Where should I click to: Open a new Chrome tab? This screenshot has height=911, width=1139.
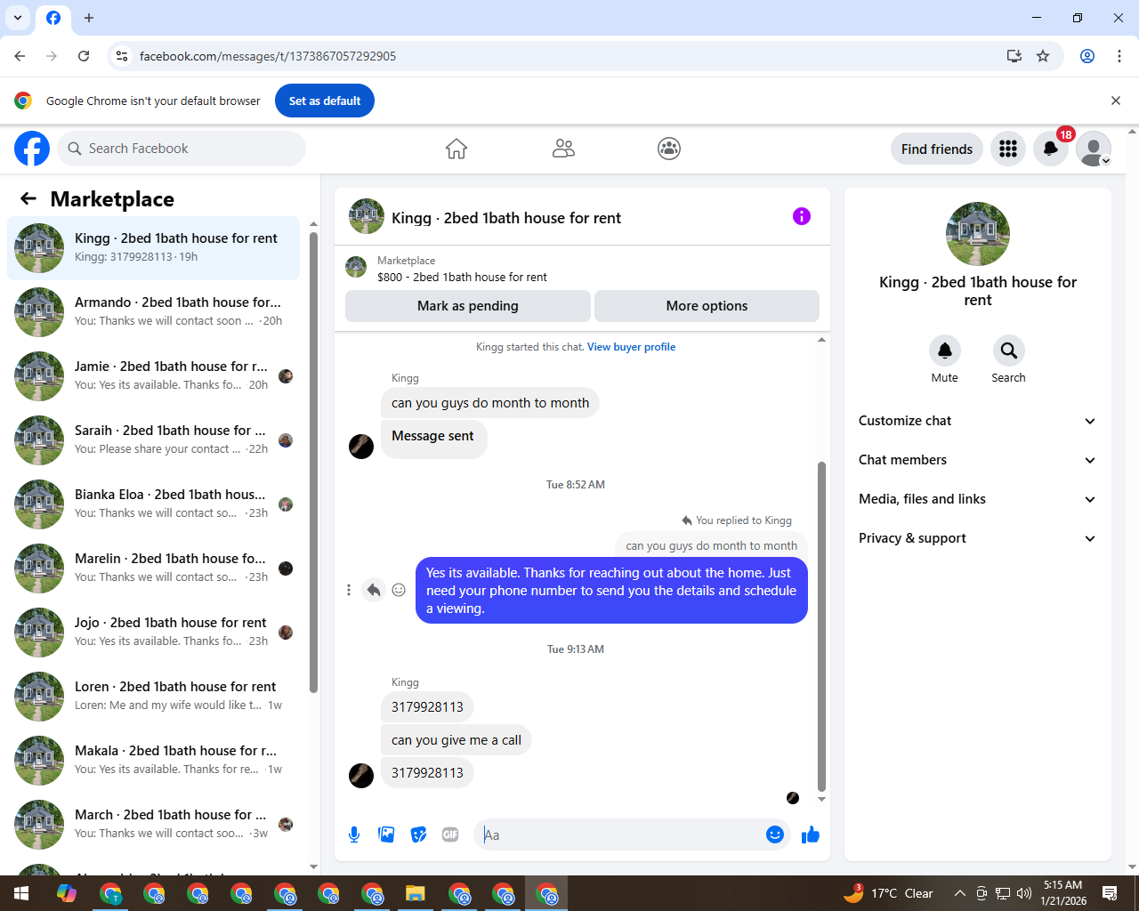click(89, 18)
